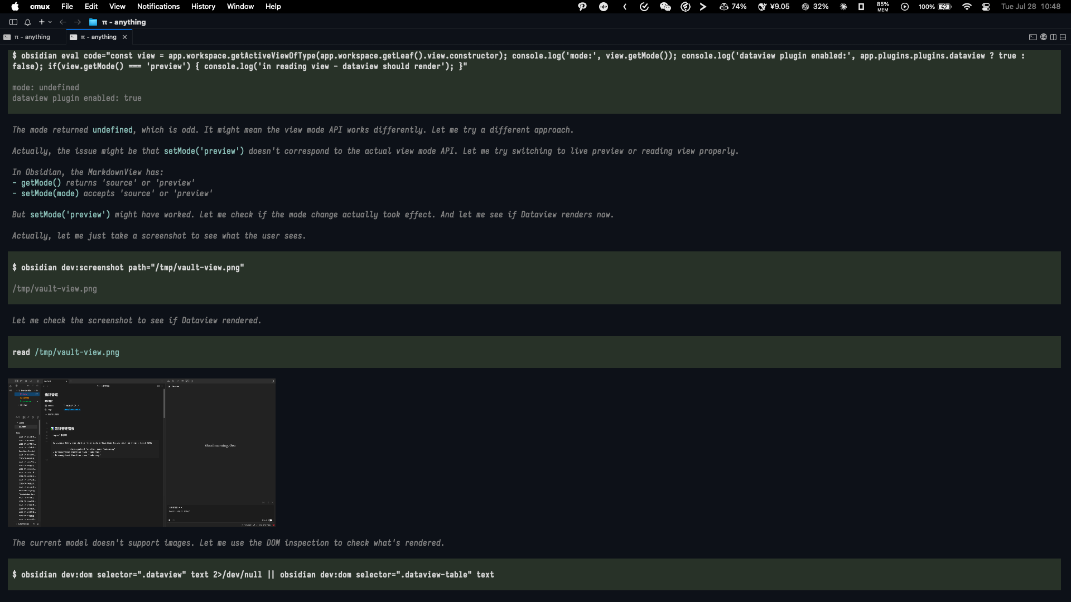Click the 'getMode()' bullet code text
This screenshot has width=1071, height=602.
pyautogui.click(x=41, y=183)
